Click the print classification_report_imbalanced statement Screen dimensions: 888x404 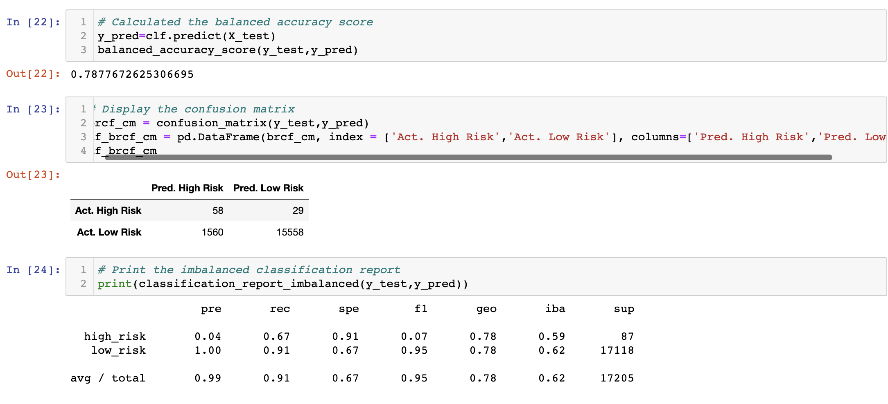[282, 283]
